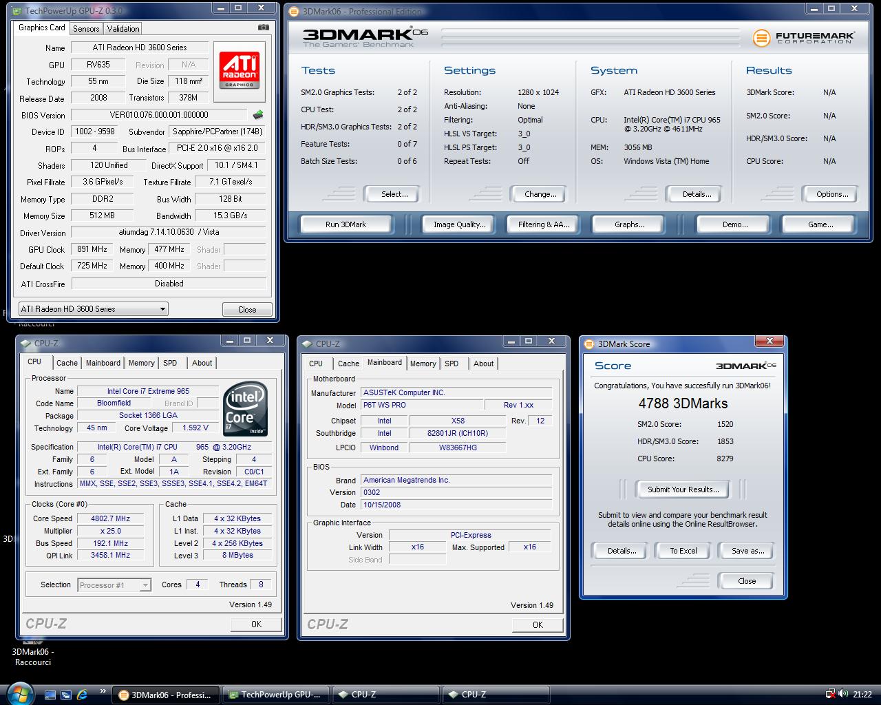
Task: Click the clock showing 21:22
Action: pos(862,695)
